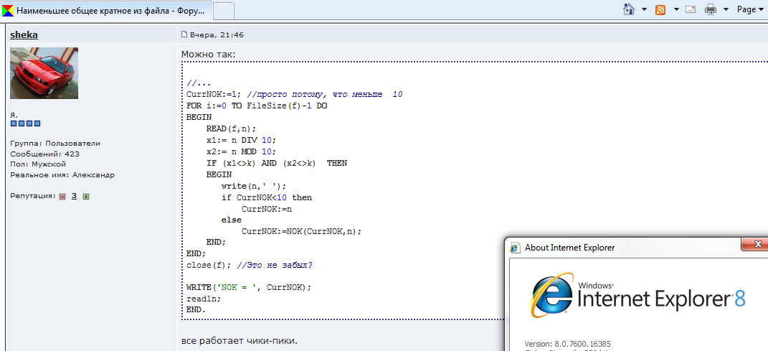This screenshot has height=351, width=768.
Task: Click the post document icon beside Вчера, 21:46
Action: point(184,34)
